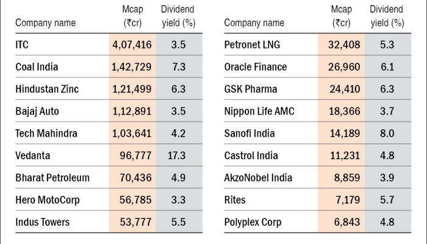Click the left table's Company name header
Screen dimensions: 427x244
tap(45, 23)
